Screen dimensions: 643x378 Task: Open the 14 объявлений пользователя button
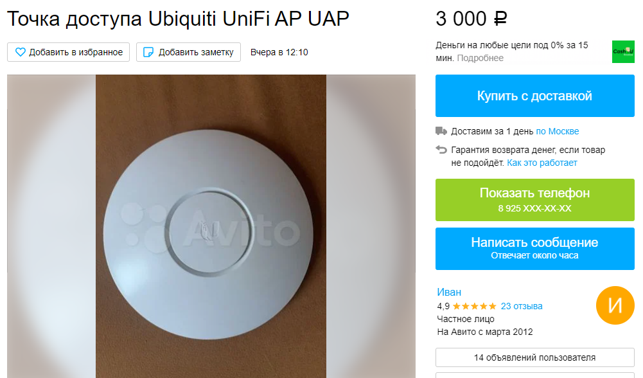click(534, 357)
